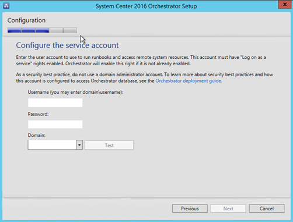Open the Domain dropdown arrow
This screenshot has height=222, width=293.
pyautogui.click(x=79, y=145)
